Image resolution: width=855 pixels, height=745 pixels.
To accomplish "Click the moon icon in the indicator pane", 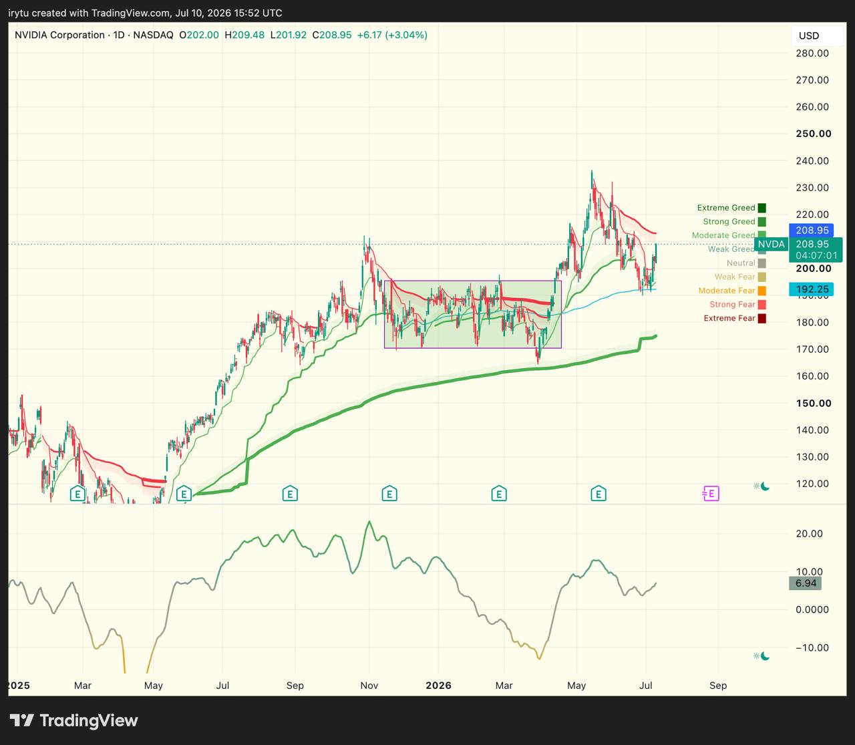I will [x=761, y=656].
